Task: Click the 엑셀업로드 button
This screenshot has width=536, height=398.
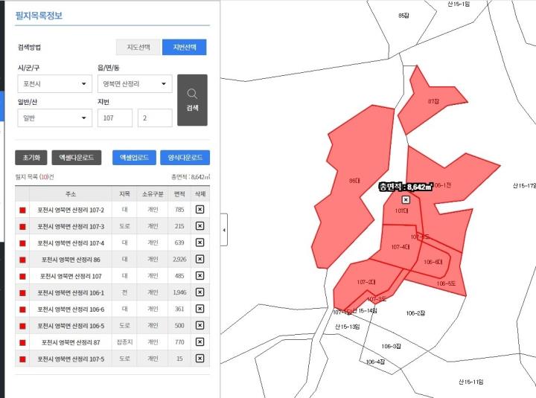Action: click(x=134, y=158)
